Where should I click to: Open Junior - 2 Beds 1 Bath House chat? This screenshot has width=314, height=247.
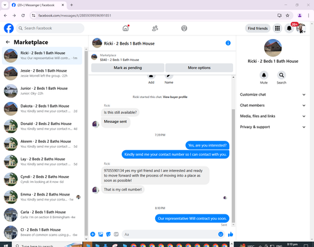point(42,91)
